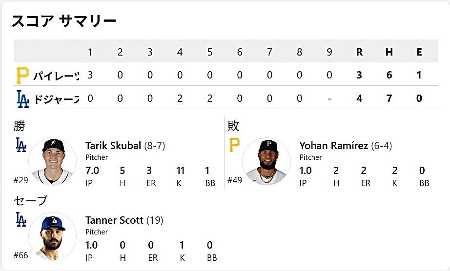The height and width of the screenshot is (271, 450).
Task: Click the セーブ section label
Action: click(x=30, y=200)
